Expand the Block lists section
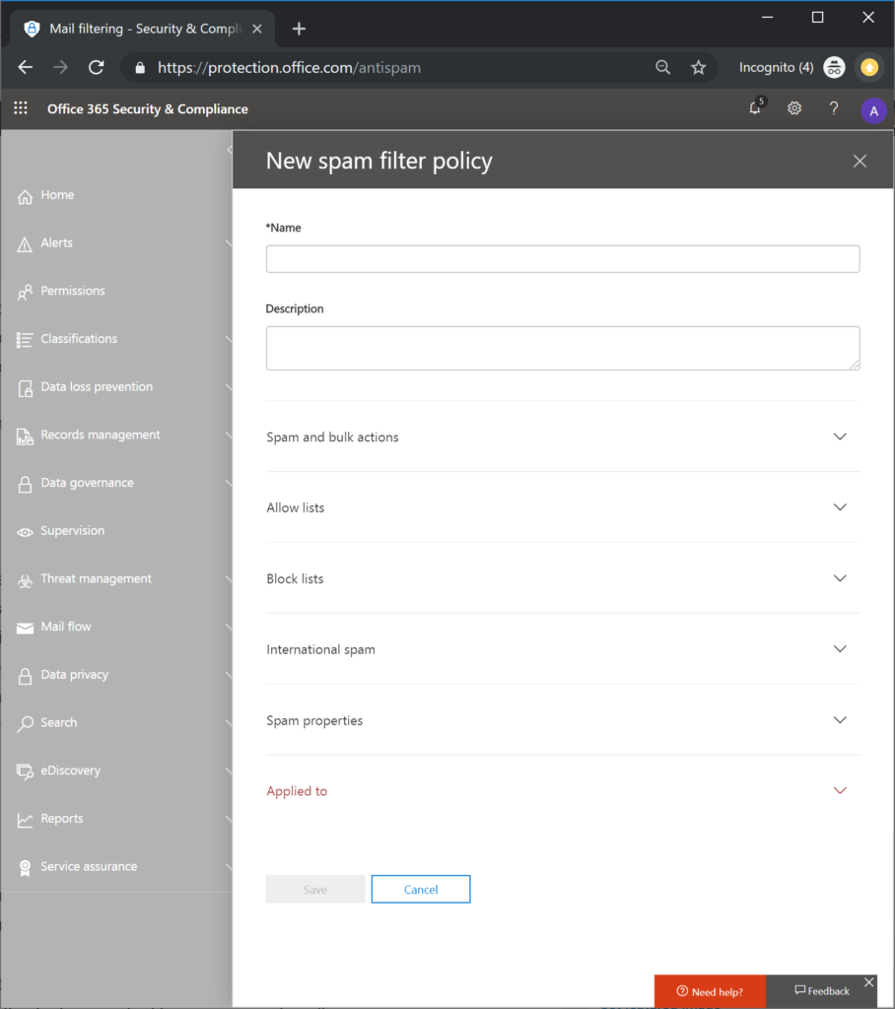The height and width of the screenshot is (1009, 895). pos(563,578)
